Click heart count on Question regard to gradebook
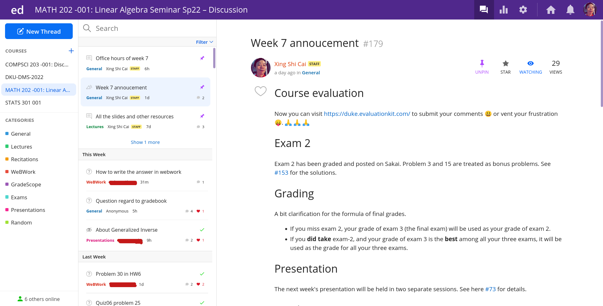This screenshot has height=306, width=603. (200, 211)
